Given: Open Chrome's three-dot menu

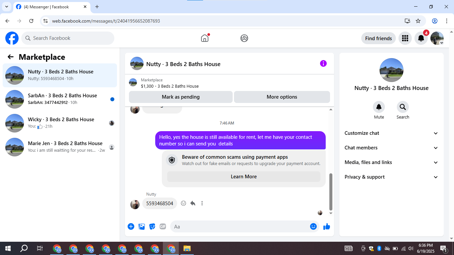Looking at the screenshot, I should pos(446,21).
